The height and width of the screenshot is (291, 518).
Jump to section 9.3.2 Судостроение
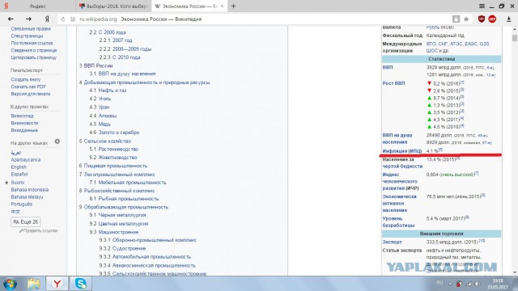tap(122, 248)
